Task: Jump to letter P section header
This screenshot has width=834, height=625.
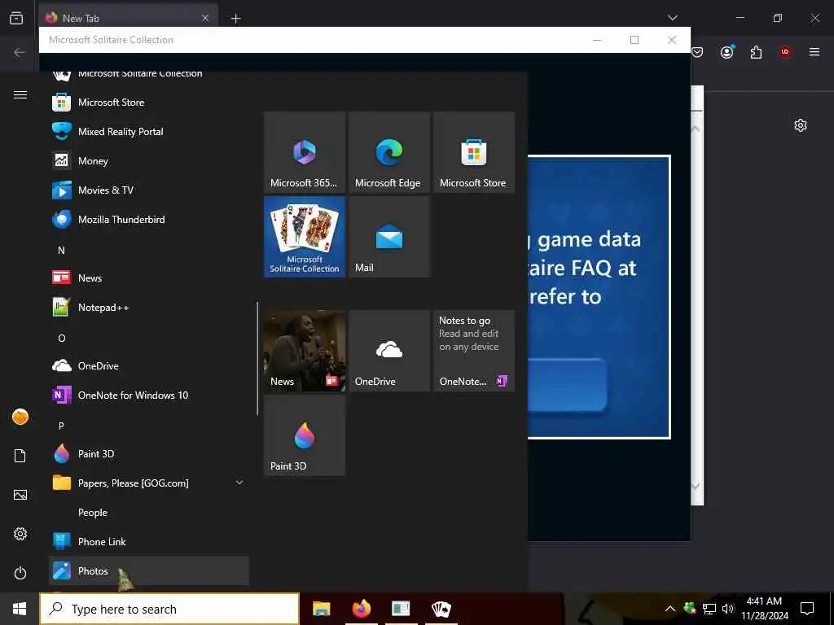Action: click(x=61, y=426)
